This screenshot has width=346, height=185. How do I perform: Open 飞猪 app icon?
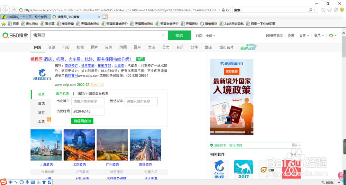click(267, 169)
